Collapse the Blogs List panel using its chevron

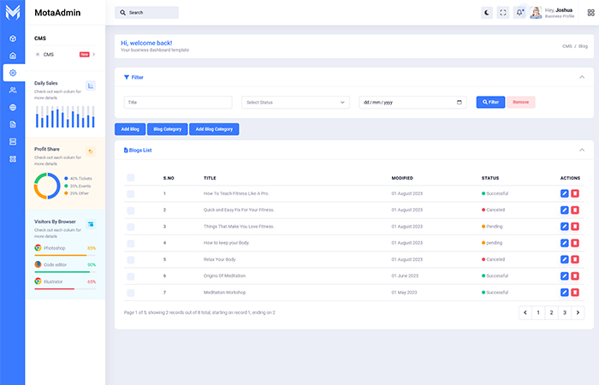click(582, 150)
